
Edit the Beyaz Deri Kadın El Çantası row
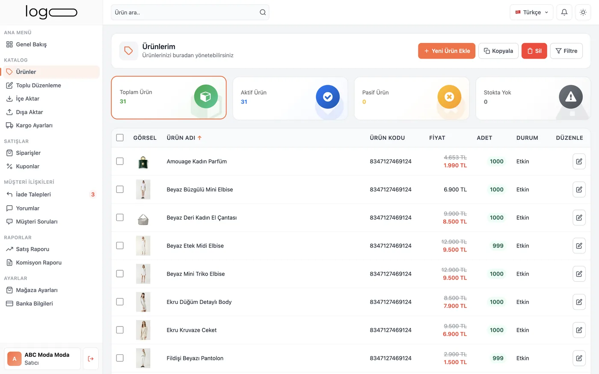tap(579, 218)
